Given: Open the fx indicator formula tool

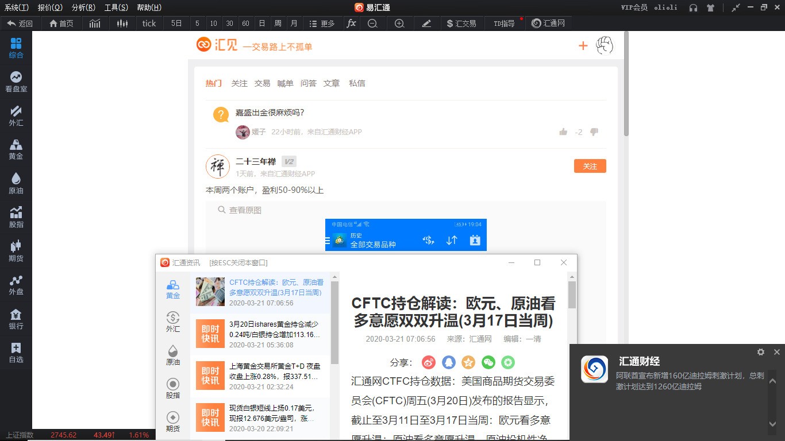Looking at the screenshot, I should pos(351,24).
